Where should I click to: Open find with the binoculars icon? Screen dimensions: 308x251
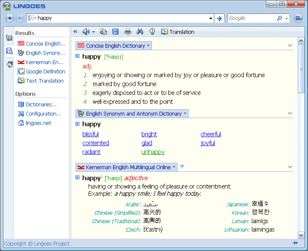140,32
